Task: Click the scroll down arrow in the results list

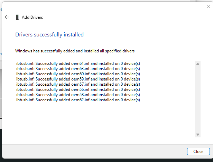Action: click(x=198, y=135)
